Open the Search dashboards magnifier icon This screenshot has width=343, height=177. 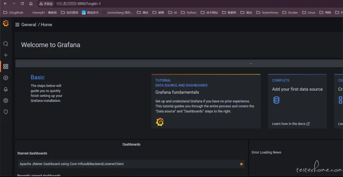click(6, 44)
